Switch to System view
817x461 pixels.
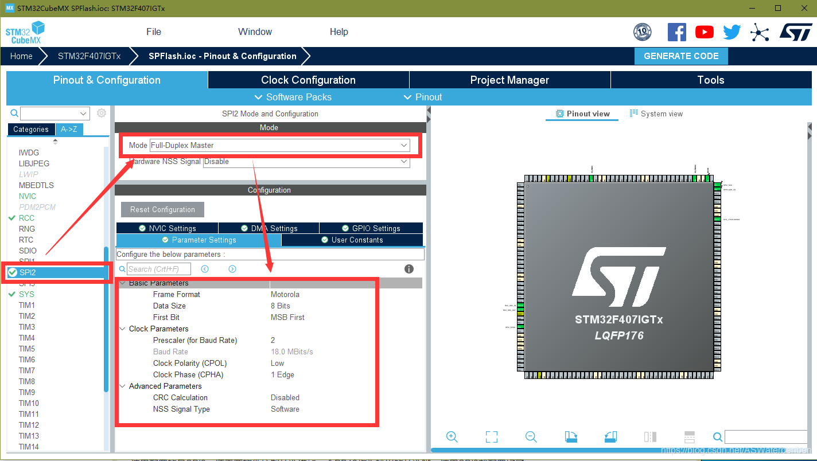point(656,114)
